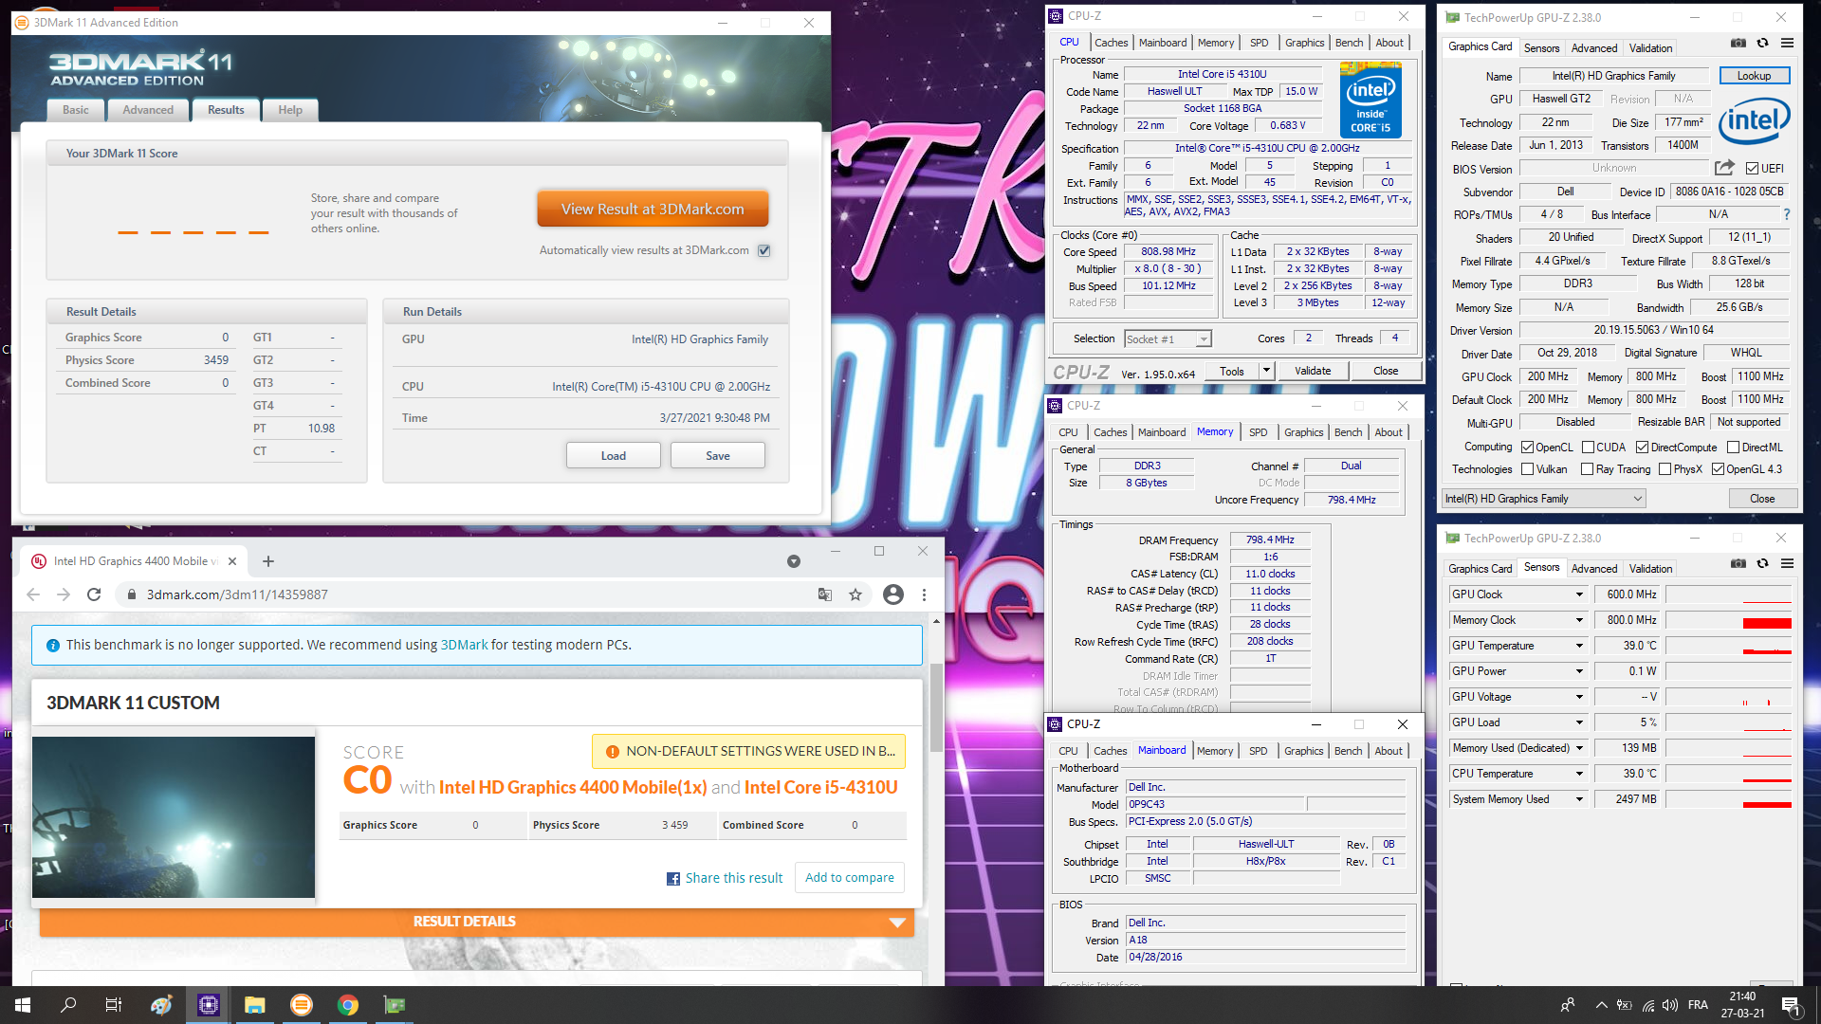
Task: Open GPU Load sensor dropdown
Action: point(1579,722)
